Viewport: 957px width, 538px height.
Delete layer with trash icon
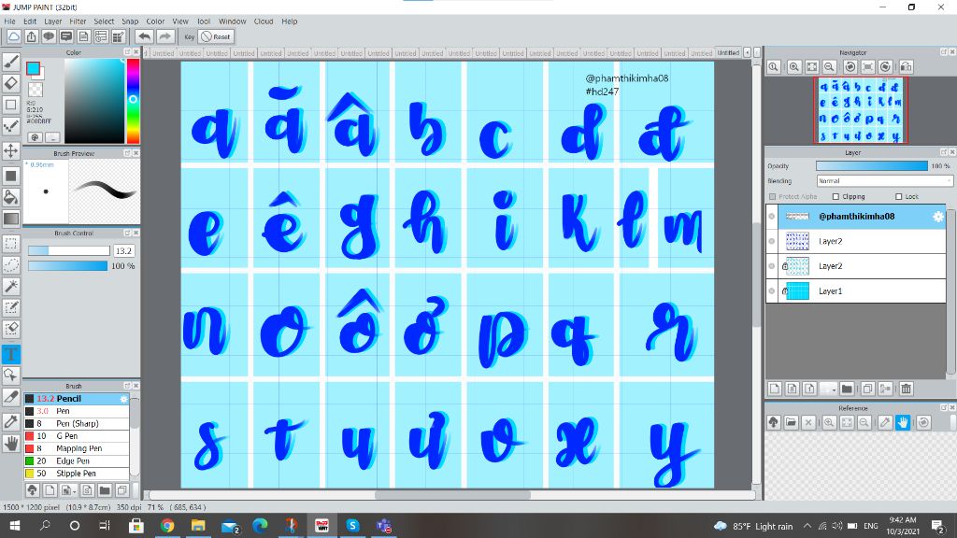[906, 389]
